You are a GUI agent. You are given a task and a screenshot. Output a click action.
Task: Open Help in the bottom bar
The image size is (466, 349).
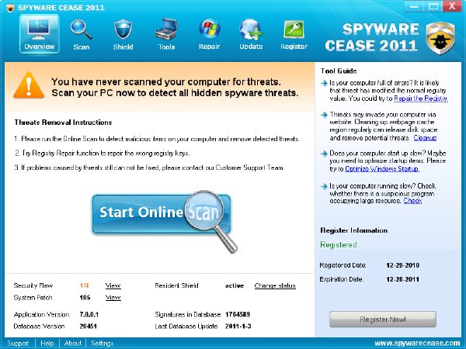pos(47,343)
